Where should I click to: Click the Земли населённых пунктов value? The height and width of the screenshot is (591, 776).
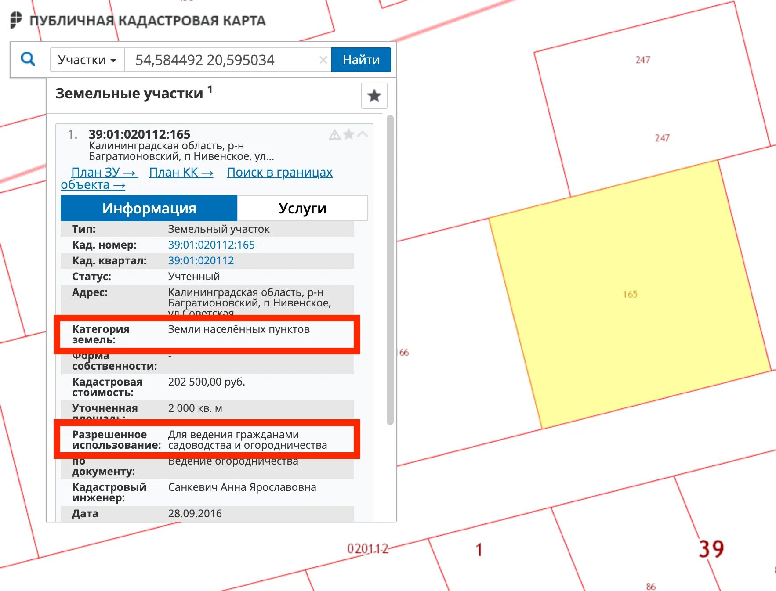239,329
